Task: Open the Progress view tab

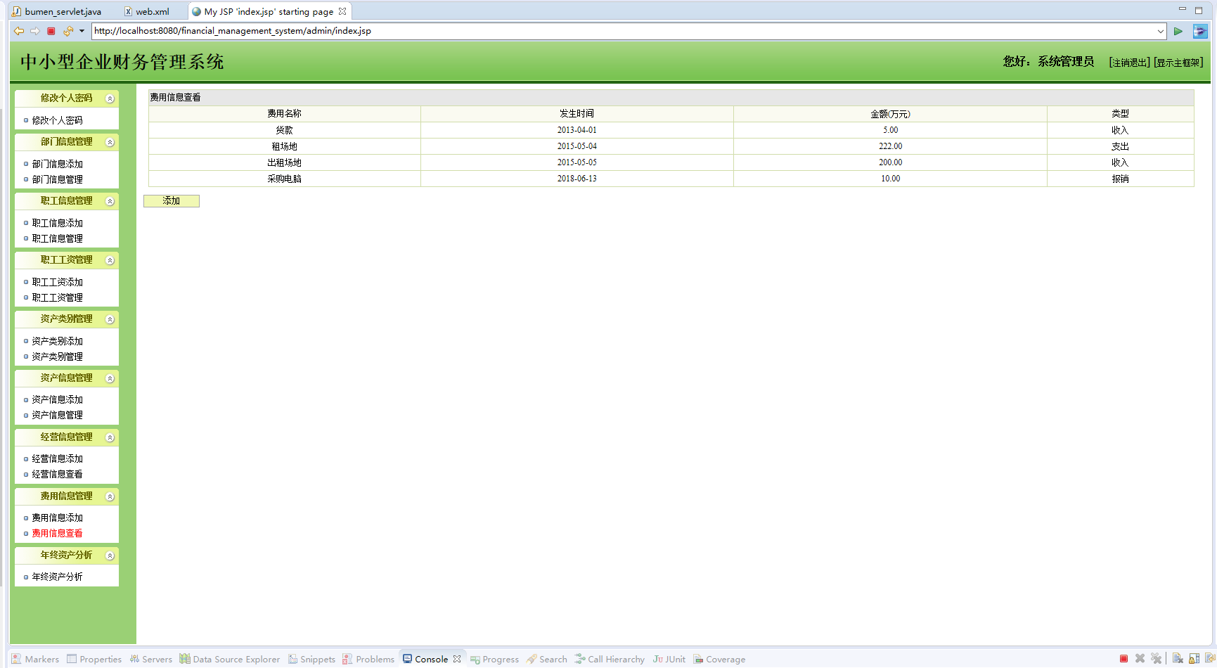Action: [x=494, y=659]
